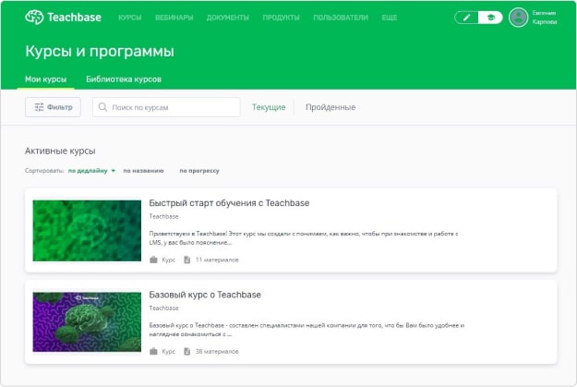Open Базовый курс о Teachbase thumbnail
This screenshot has width=577, height=387.
tap(87, 321)
